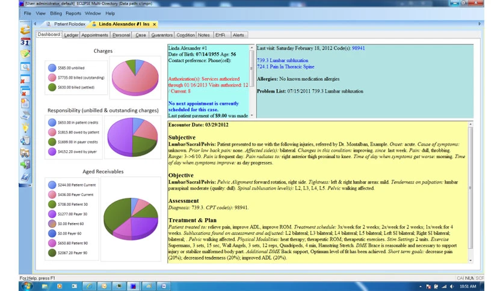Click the $585.00 unbilled legend swatch
This screenshot has width=503, height=291.
(52, 68)
